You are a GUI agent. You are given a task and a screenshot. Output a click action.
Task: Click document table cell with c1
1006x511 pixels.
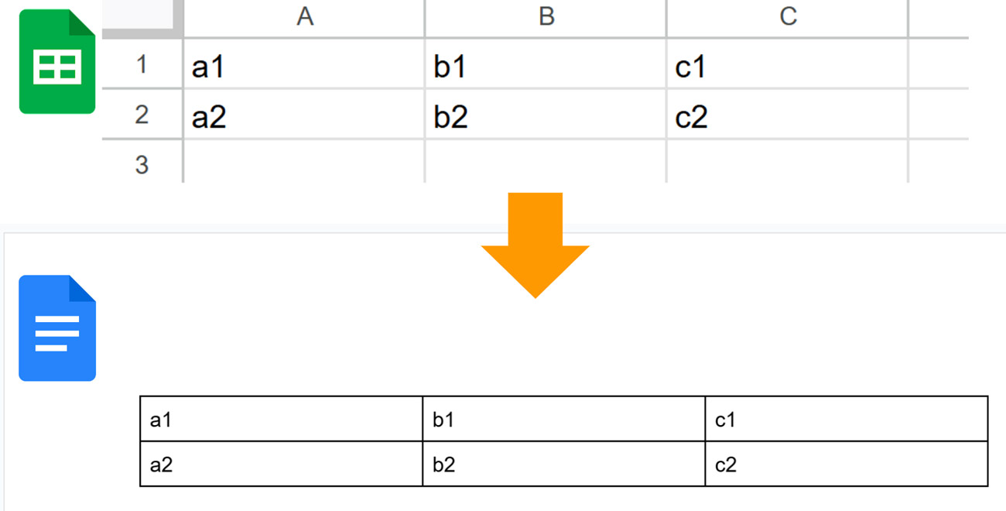click(x=847, y=419)
